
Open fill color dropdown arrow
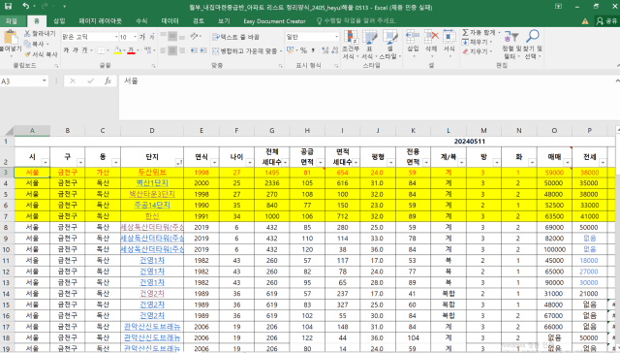(124, 50)
